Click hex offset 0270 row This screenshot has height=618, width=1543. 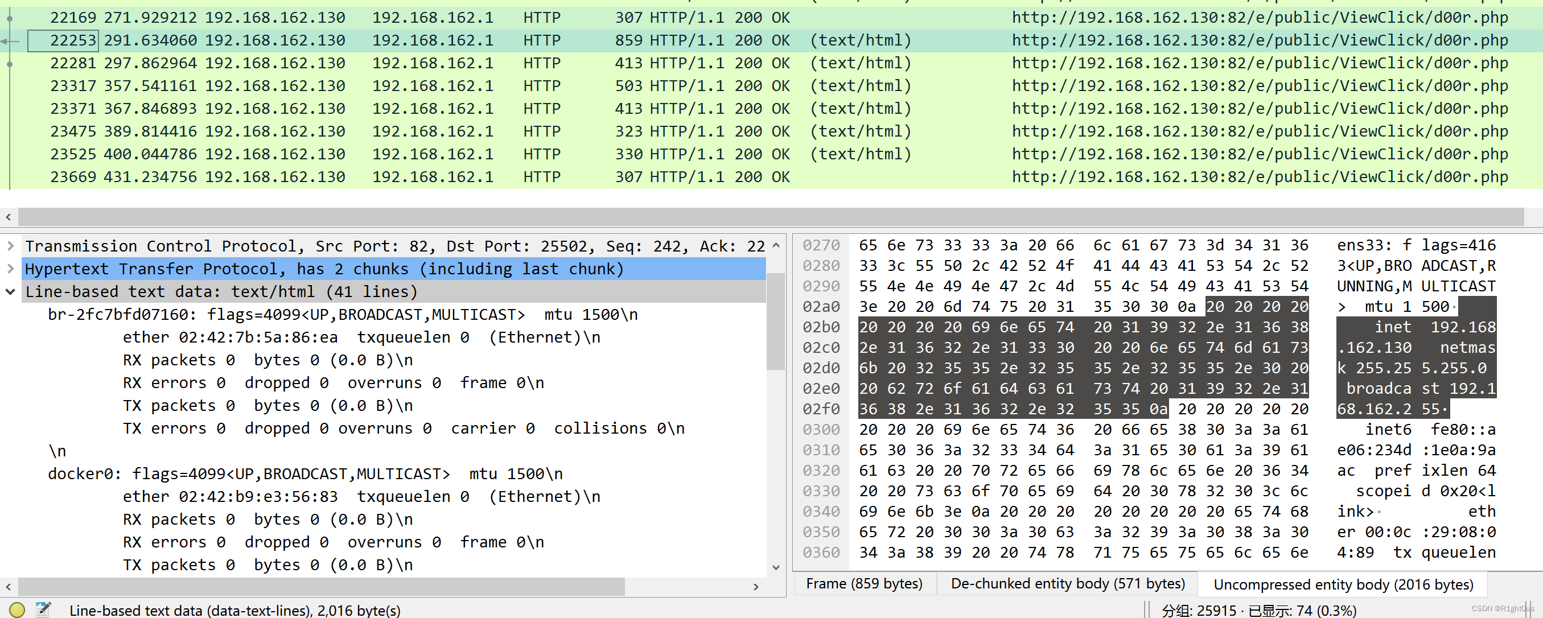(x=822, y=245)
